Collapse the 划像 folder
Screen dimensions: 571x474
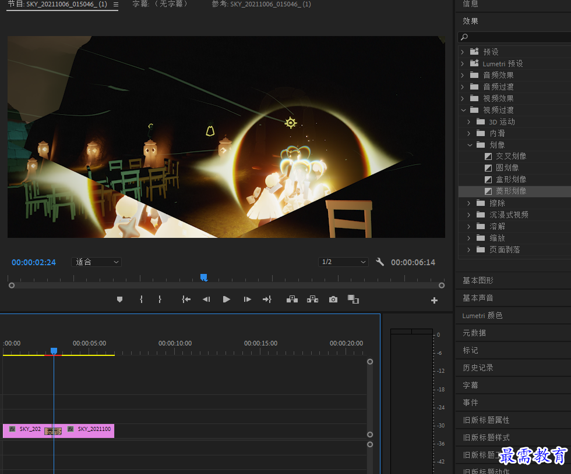pyautogui.click(x=470, y=145)
